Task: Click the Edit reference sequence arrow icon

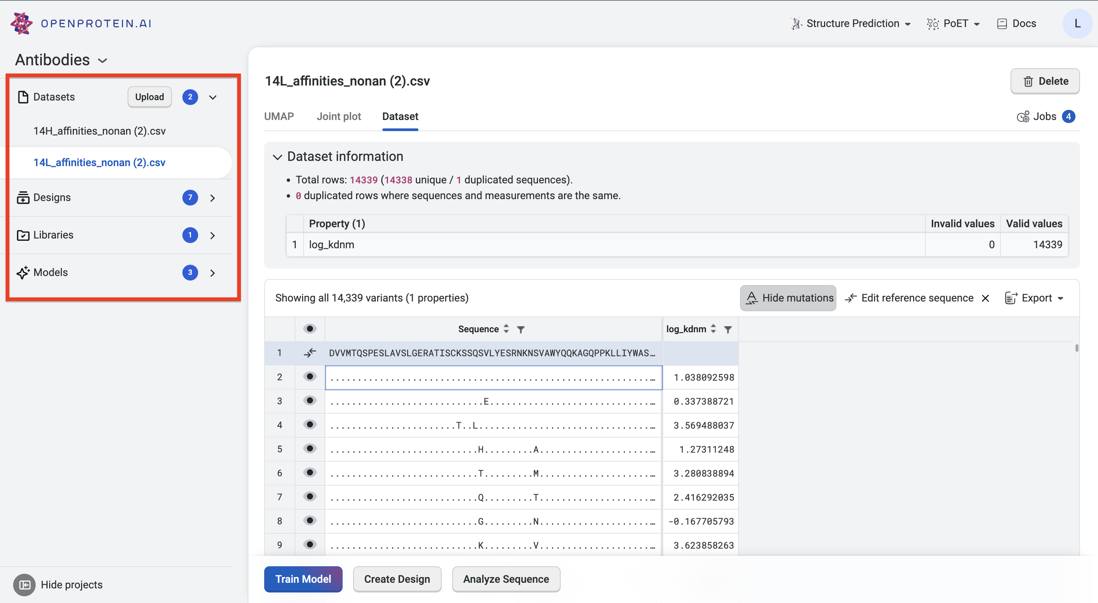Action: click(x=850, y=298)
